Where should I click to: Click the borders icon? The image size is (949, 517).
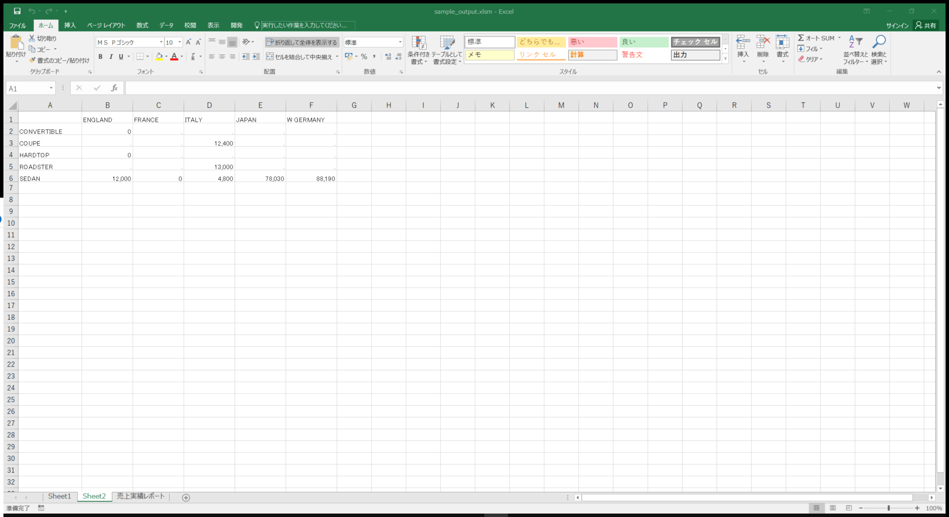(140, 56)
